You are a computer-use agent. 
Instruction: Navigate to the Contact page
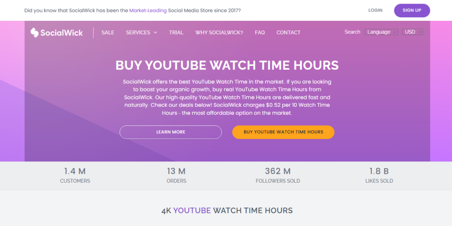click(x=288, y=33)
